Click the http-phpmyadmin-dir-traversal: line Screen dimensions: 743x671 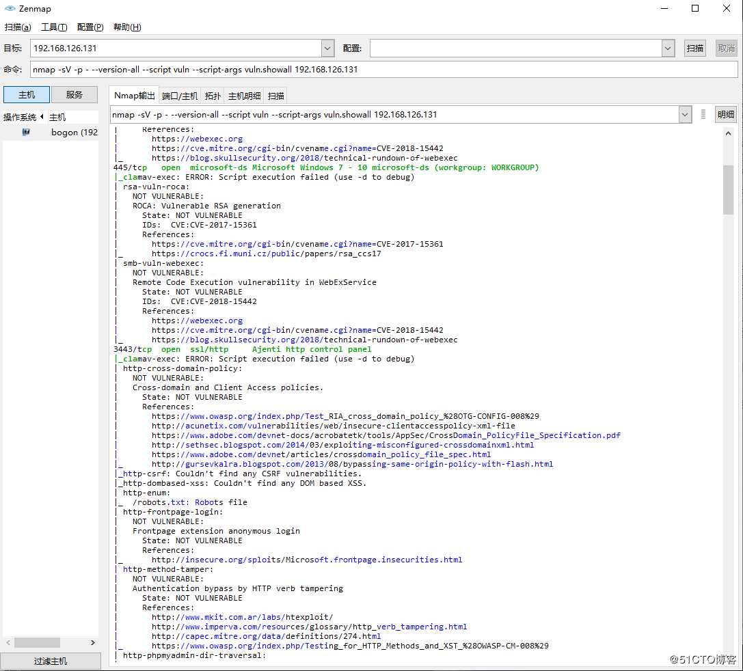(x=194, y=655)
